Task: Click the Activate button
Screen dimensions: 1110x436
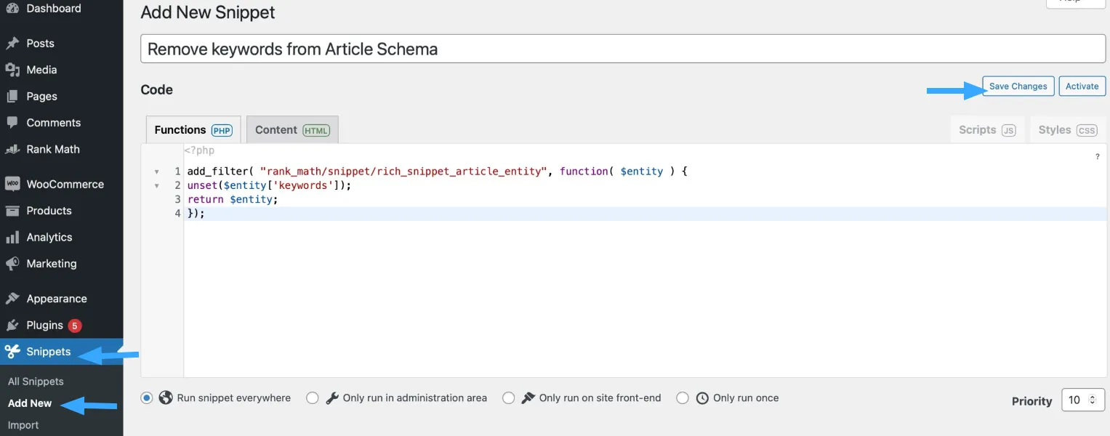Action: (1082, 86)
